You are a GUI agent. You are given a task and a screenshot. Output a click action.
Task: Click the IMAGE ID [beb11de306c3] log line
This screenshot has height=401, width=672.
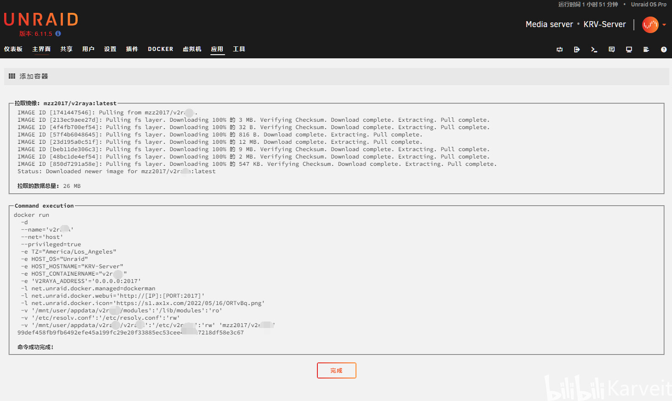tap(254, 149)
